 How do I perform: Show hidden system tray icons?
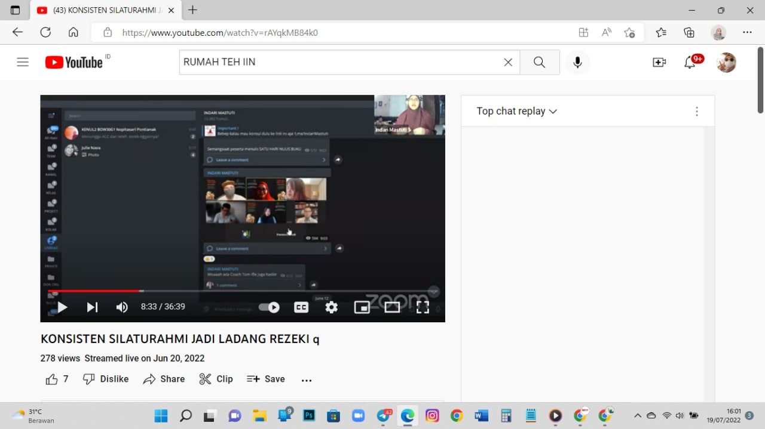point(637,416)
